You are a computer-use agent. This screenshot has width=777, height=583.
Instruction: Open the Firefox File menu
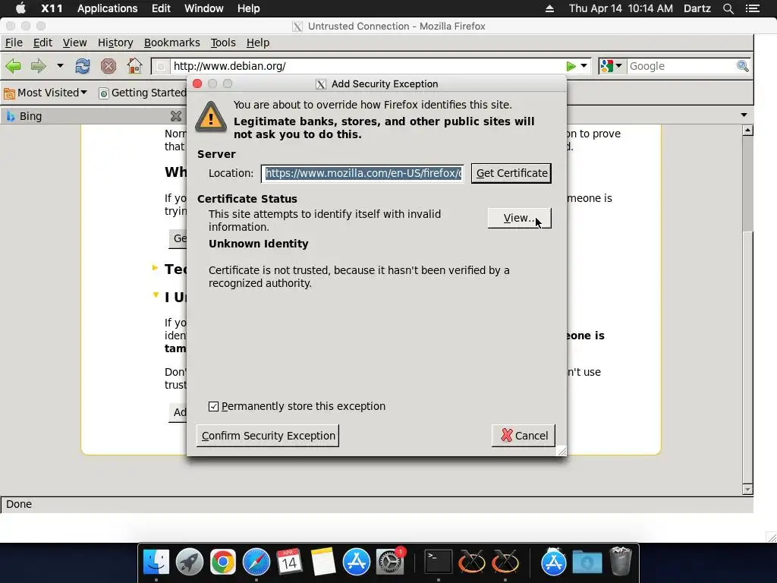(x=14, y=43)
